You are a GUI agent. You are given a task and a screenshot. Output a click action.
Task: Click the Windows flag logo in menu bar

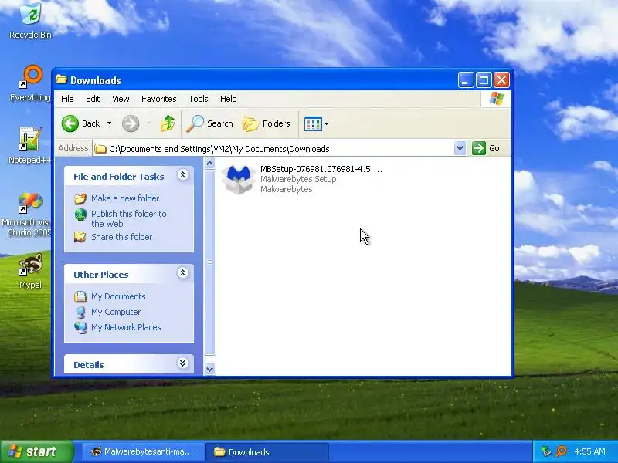pyautogui.click(x=496, y=99)
